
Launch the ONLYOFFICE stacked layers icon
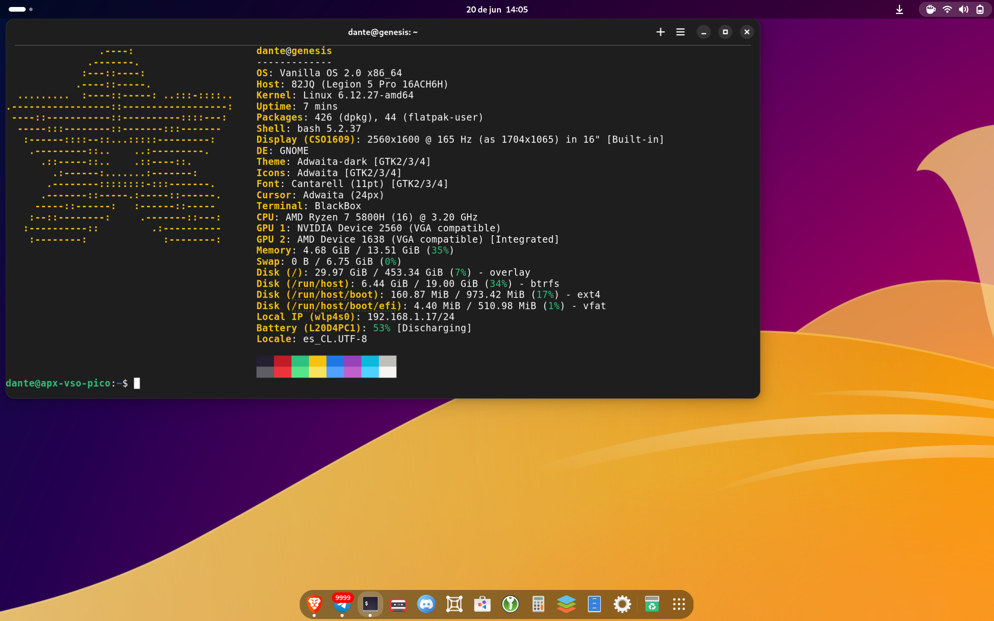[x=567, y=604]
